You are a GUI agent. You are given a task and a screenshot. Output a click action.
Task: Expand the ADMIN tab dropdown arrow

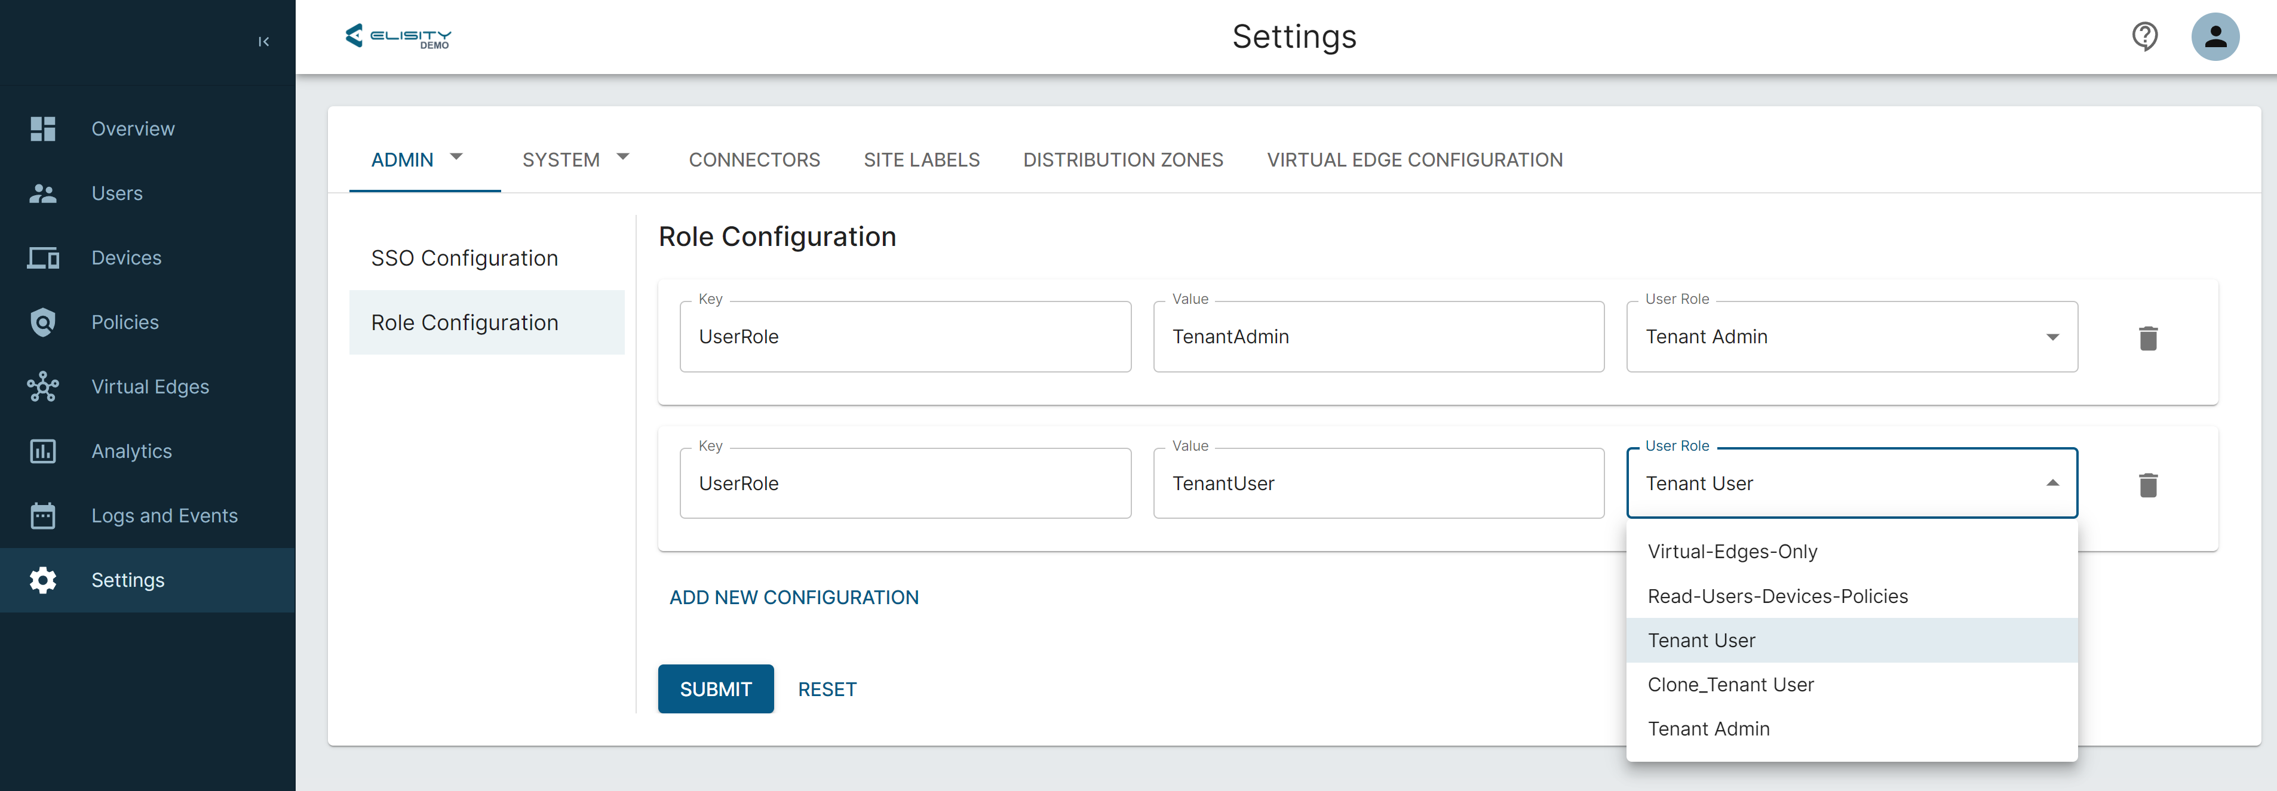click(x=456, y=158)
